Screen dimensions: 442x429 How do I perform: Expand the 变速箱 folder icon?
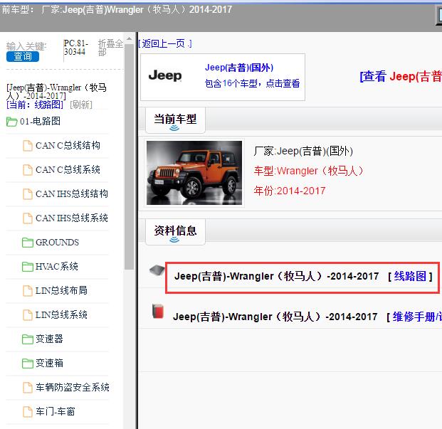[27, 364]
